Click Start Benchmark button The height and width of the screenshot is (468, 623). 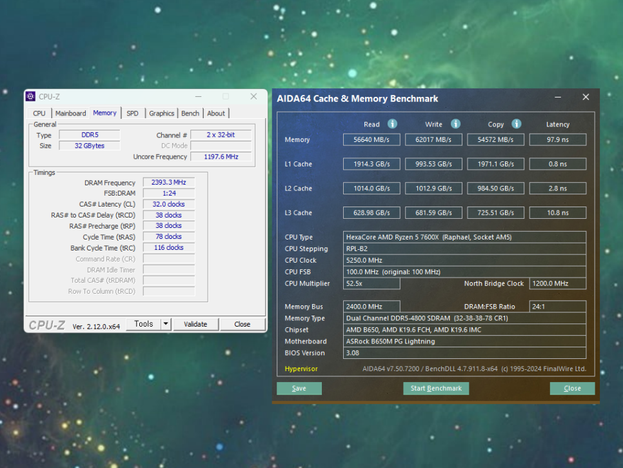(436, 389)
